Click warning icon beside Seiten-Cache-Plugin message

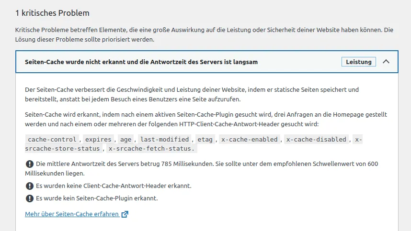tap(30, 198)
